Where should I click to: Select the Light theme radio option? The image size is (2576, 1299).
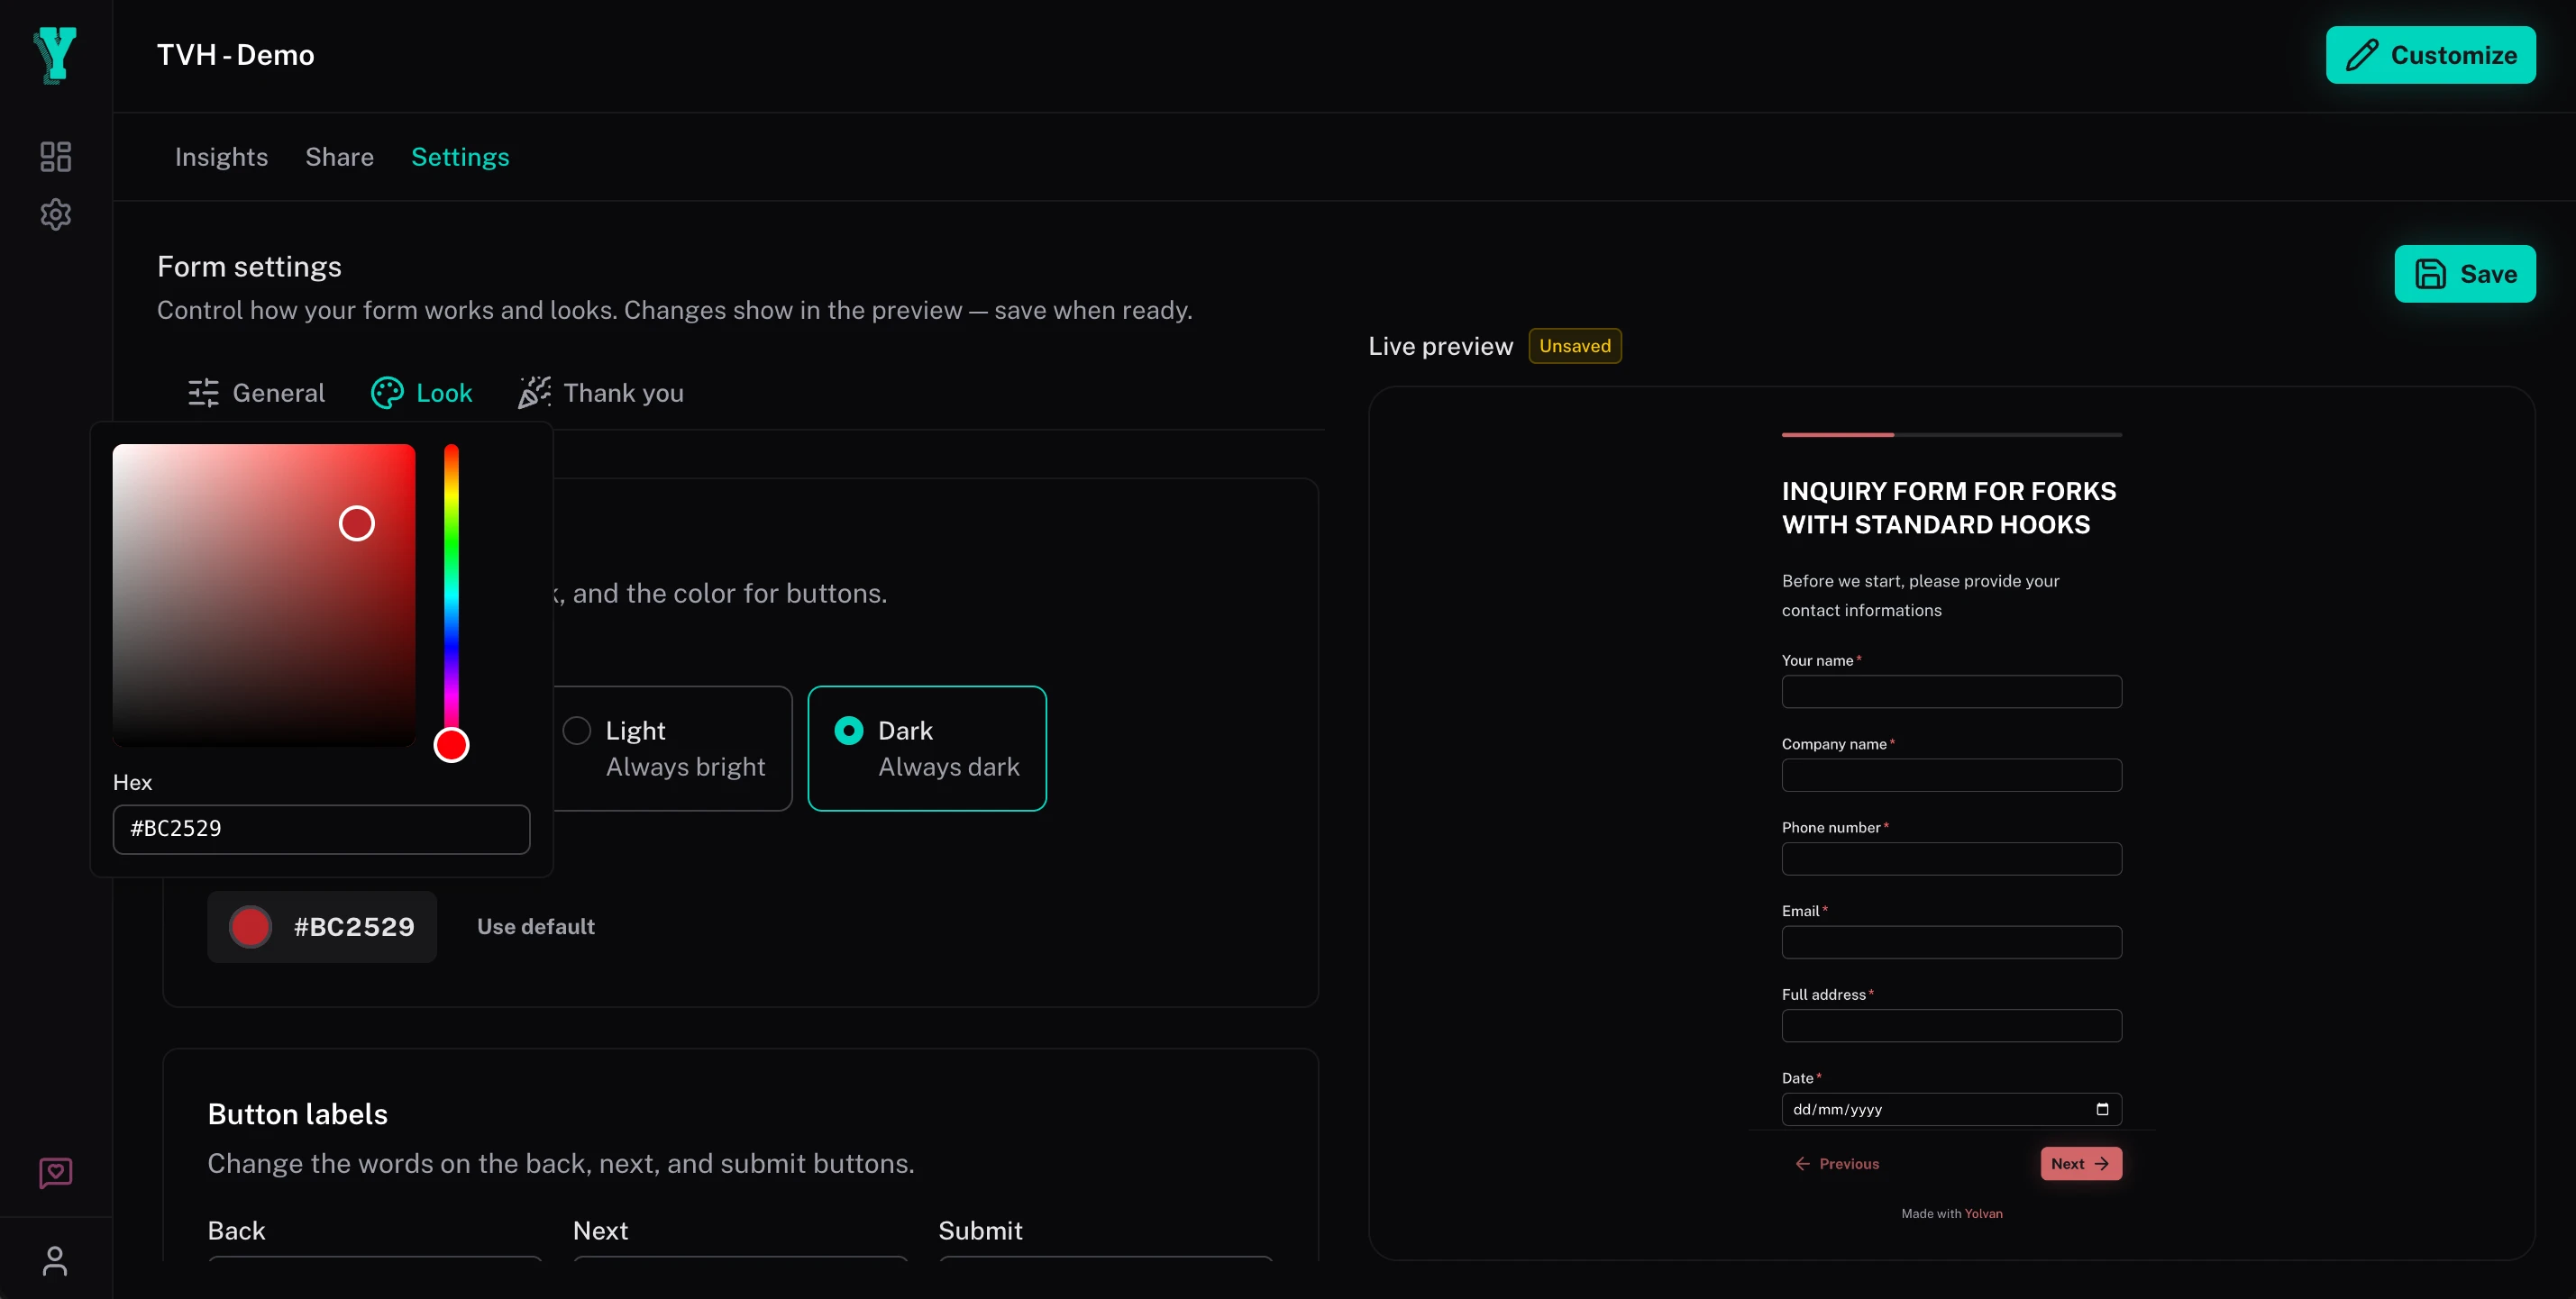coord(672,749)
